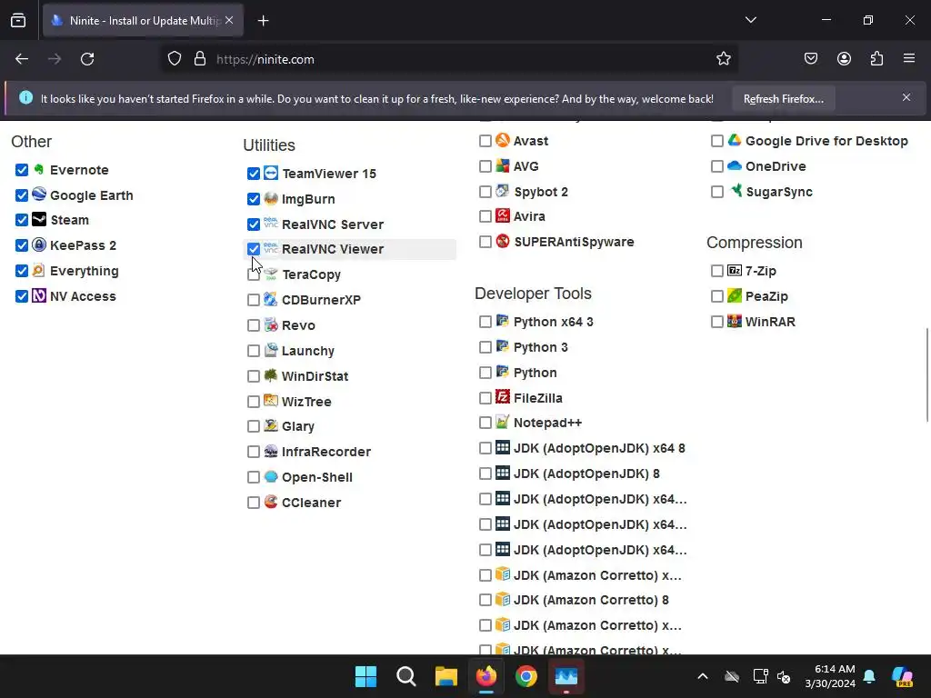Click the PeaZip icon
Image resolution: width=931 pixels, height=698 pixels.
point(735,295)
